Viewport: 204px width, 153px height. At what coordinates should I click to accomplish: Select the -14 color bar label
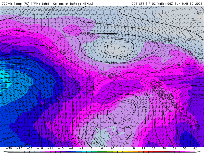click(50, 148)
